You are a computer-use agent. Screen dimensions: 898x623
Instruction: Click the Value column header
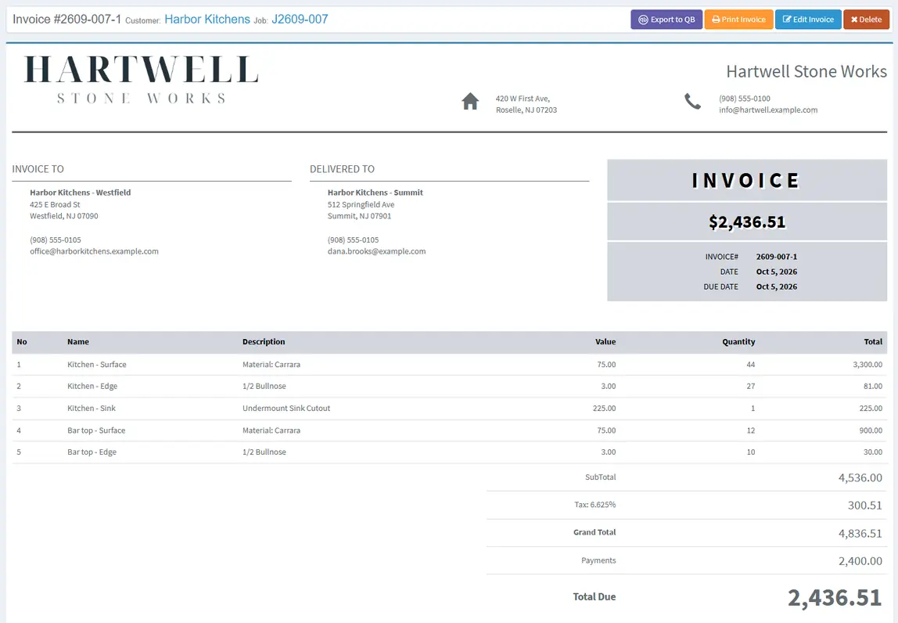pos(605,341)
